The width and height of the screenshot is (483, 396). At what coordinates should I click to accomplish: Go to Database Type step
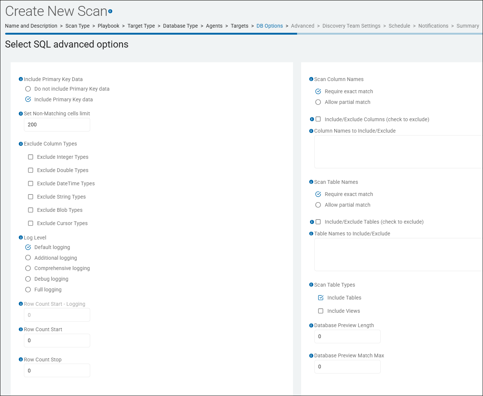[180, 26]
